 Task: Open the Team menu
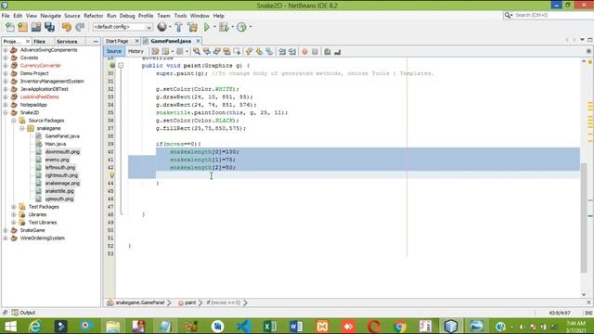tap(163, 16)
